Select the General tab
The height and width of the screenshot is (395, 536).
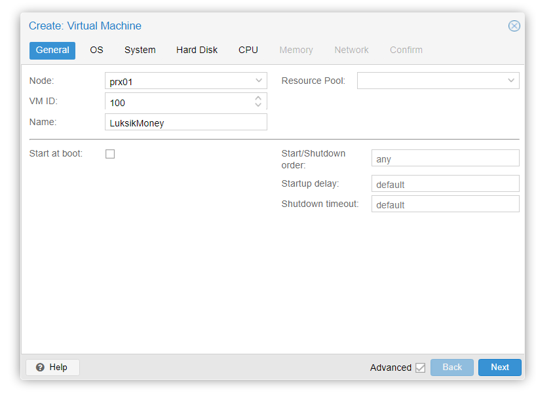52,50
